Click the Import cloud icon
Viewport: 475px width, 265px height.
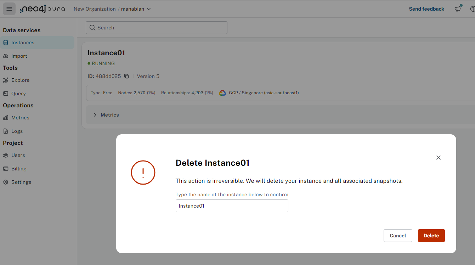pyautogui.click(x=6, y=56)
